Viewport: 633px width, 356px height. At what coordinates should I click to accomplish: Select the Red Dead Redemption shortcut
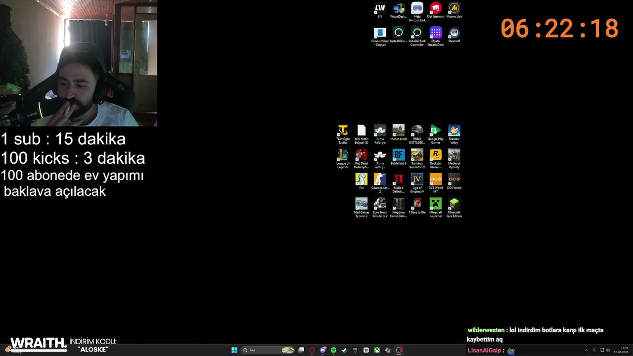coord(362,159)
